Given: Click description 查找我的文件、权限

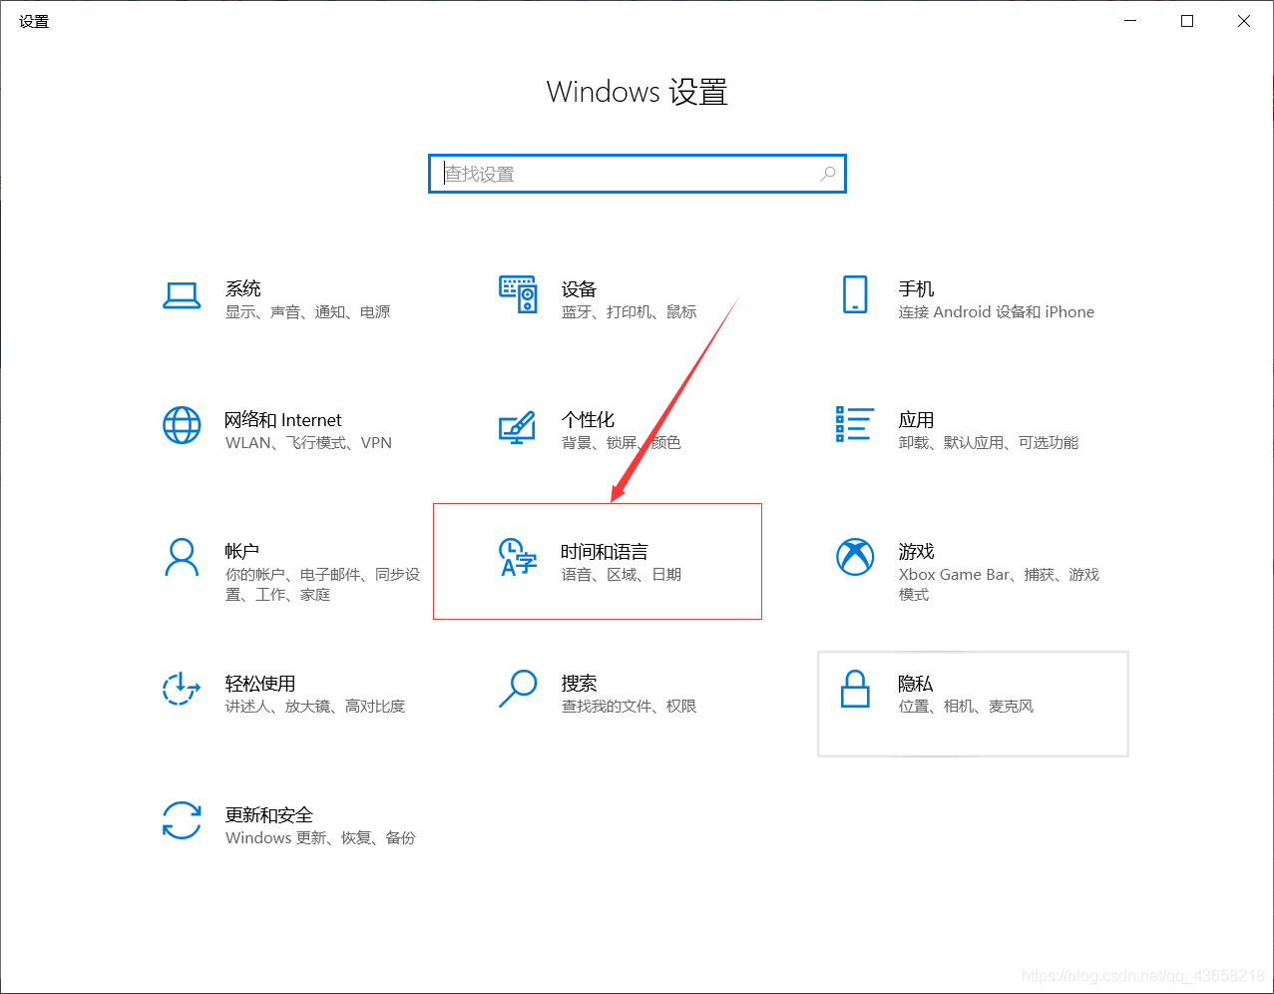Looking at the screenshot, I should coord(629,707).
